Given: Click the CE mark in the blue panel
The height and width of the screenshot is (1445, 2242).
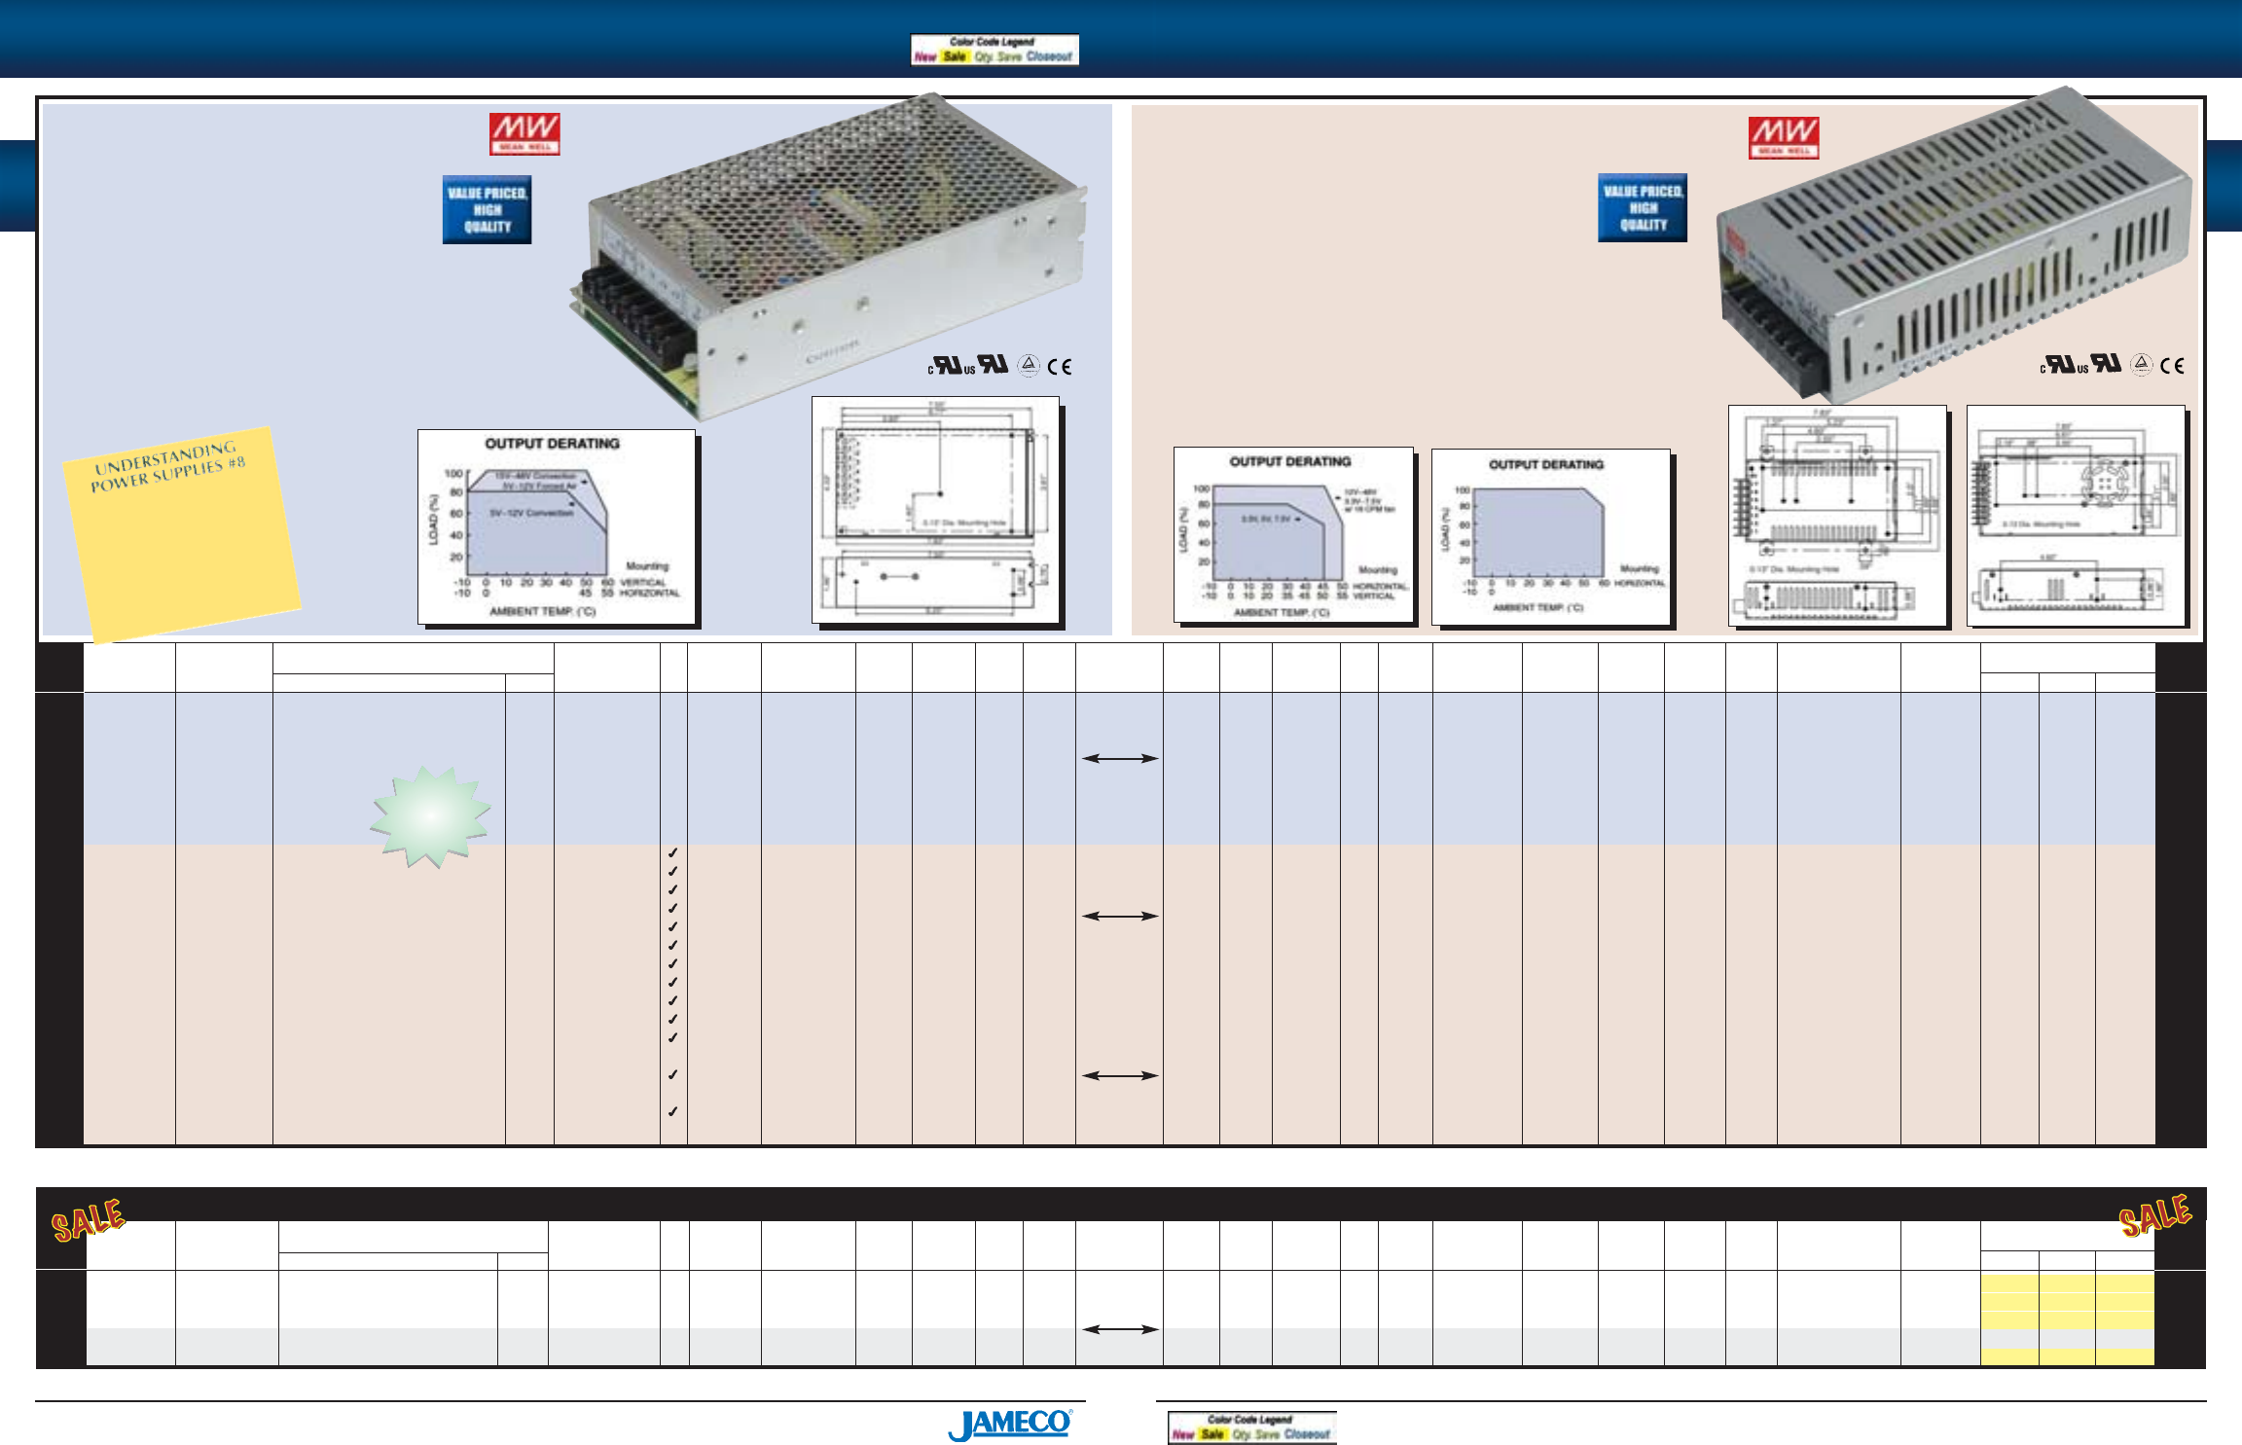Looking at the screenshot, I should click(1060, 367).
